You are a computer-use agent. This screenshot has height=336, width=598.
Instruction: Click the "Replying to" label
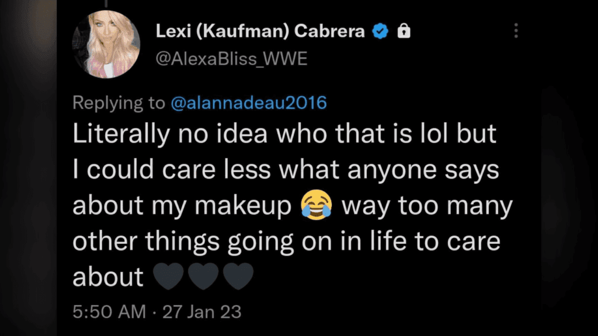(x=119, y=103)
